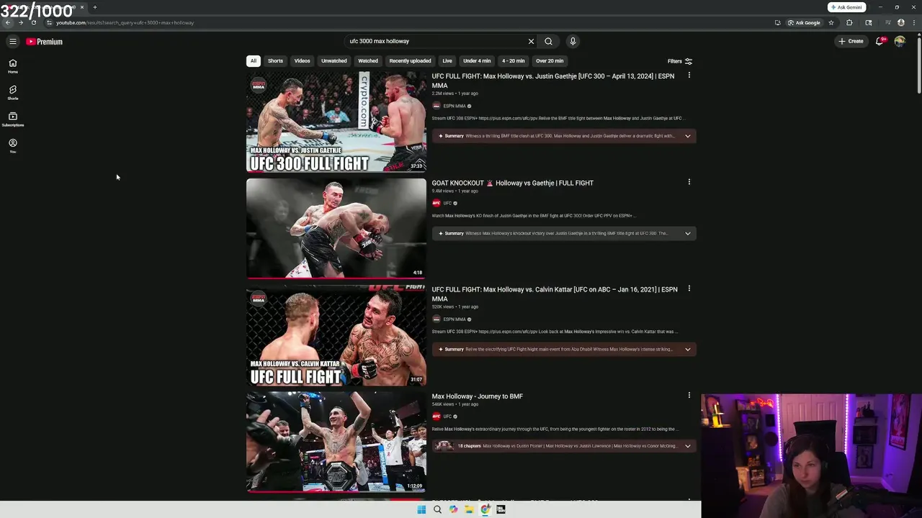Play the Journey to BMF 1:12:09 thumbnail
This screenshot has width=922, height=518.
336,442
